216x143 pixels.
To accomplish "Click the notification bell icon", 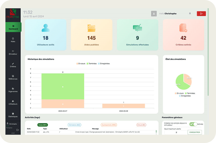I will point(190,13).
